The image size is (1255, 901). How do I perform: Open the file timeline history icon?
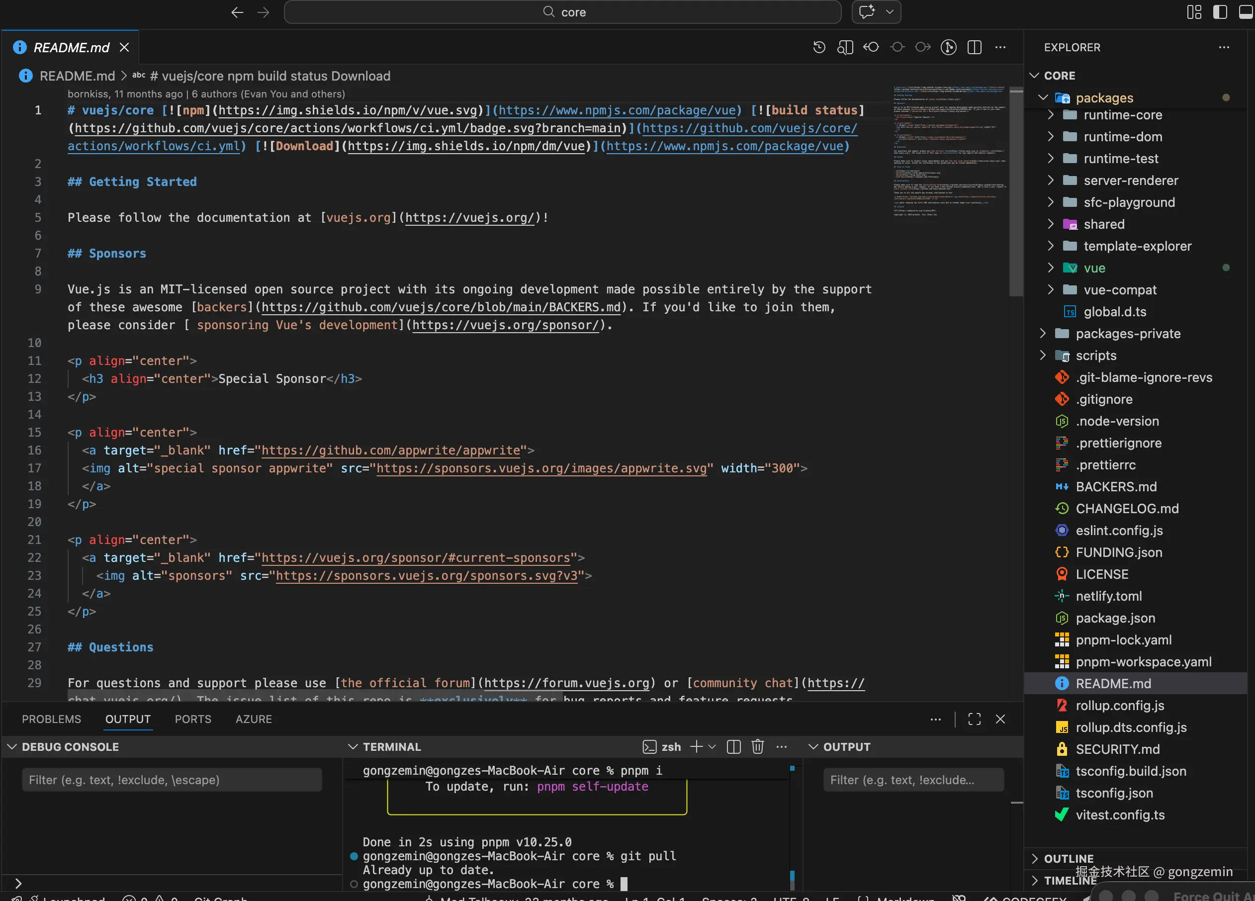819,47
